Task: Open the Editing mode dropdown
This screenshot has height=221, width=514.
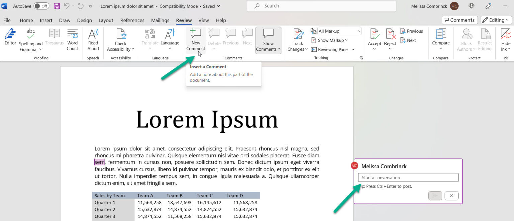Action: pos(496,20)
